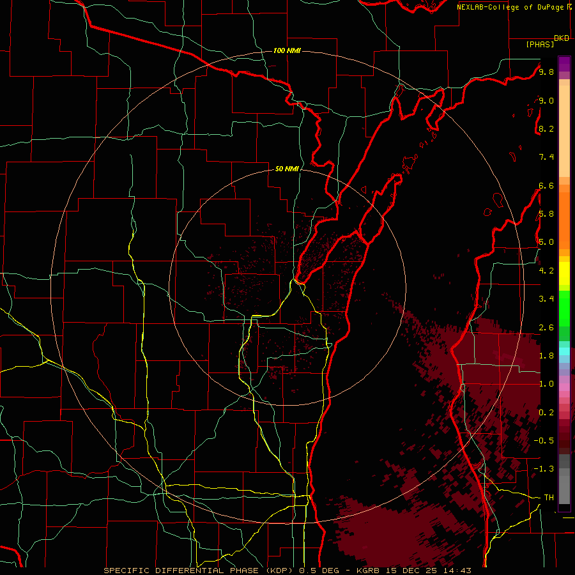Screen dimensions: 575x575
Task: Click the 9.0 value on color scale
Action: coord(546,100)
